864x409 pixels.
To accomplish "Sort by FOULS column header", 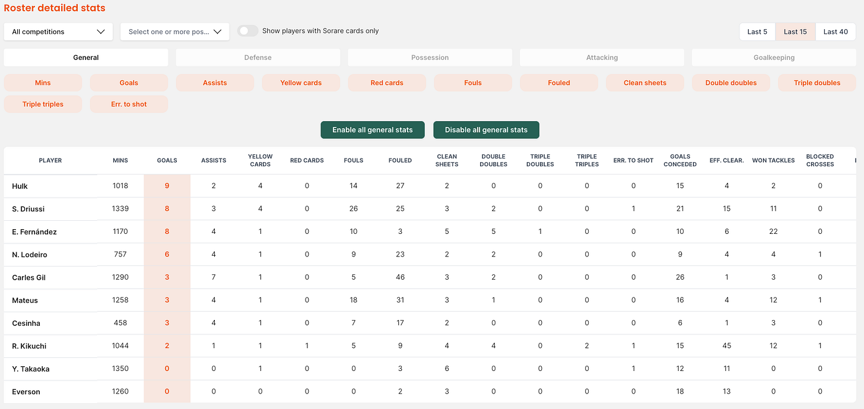I will pyautogui.click(x=354, y=160).
